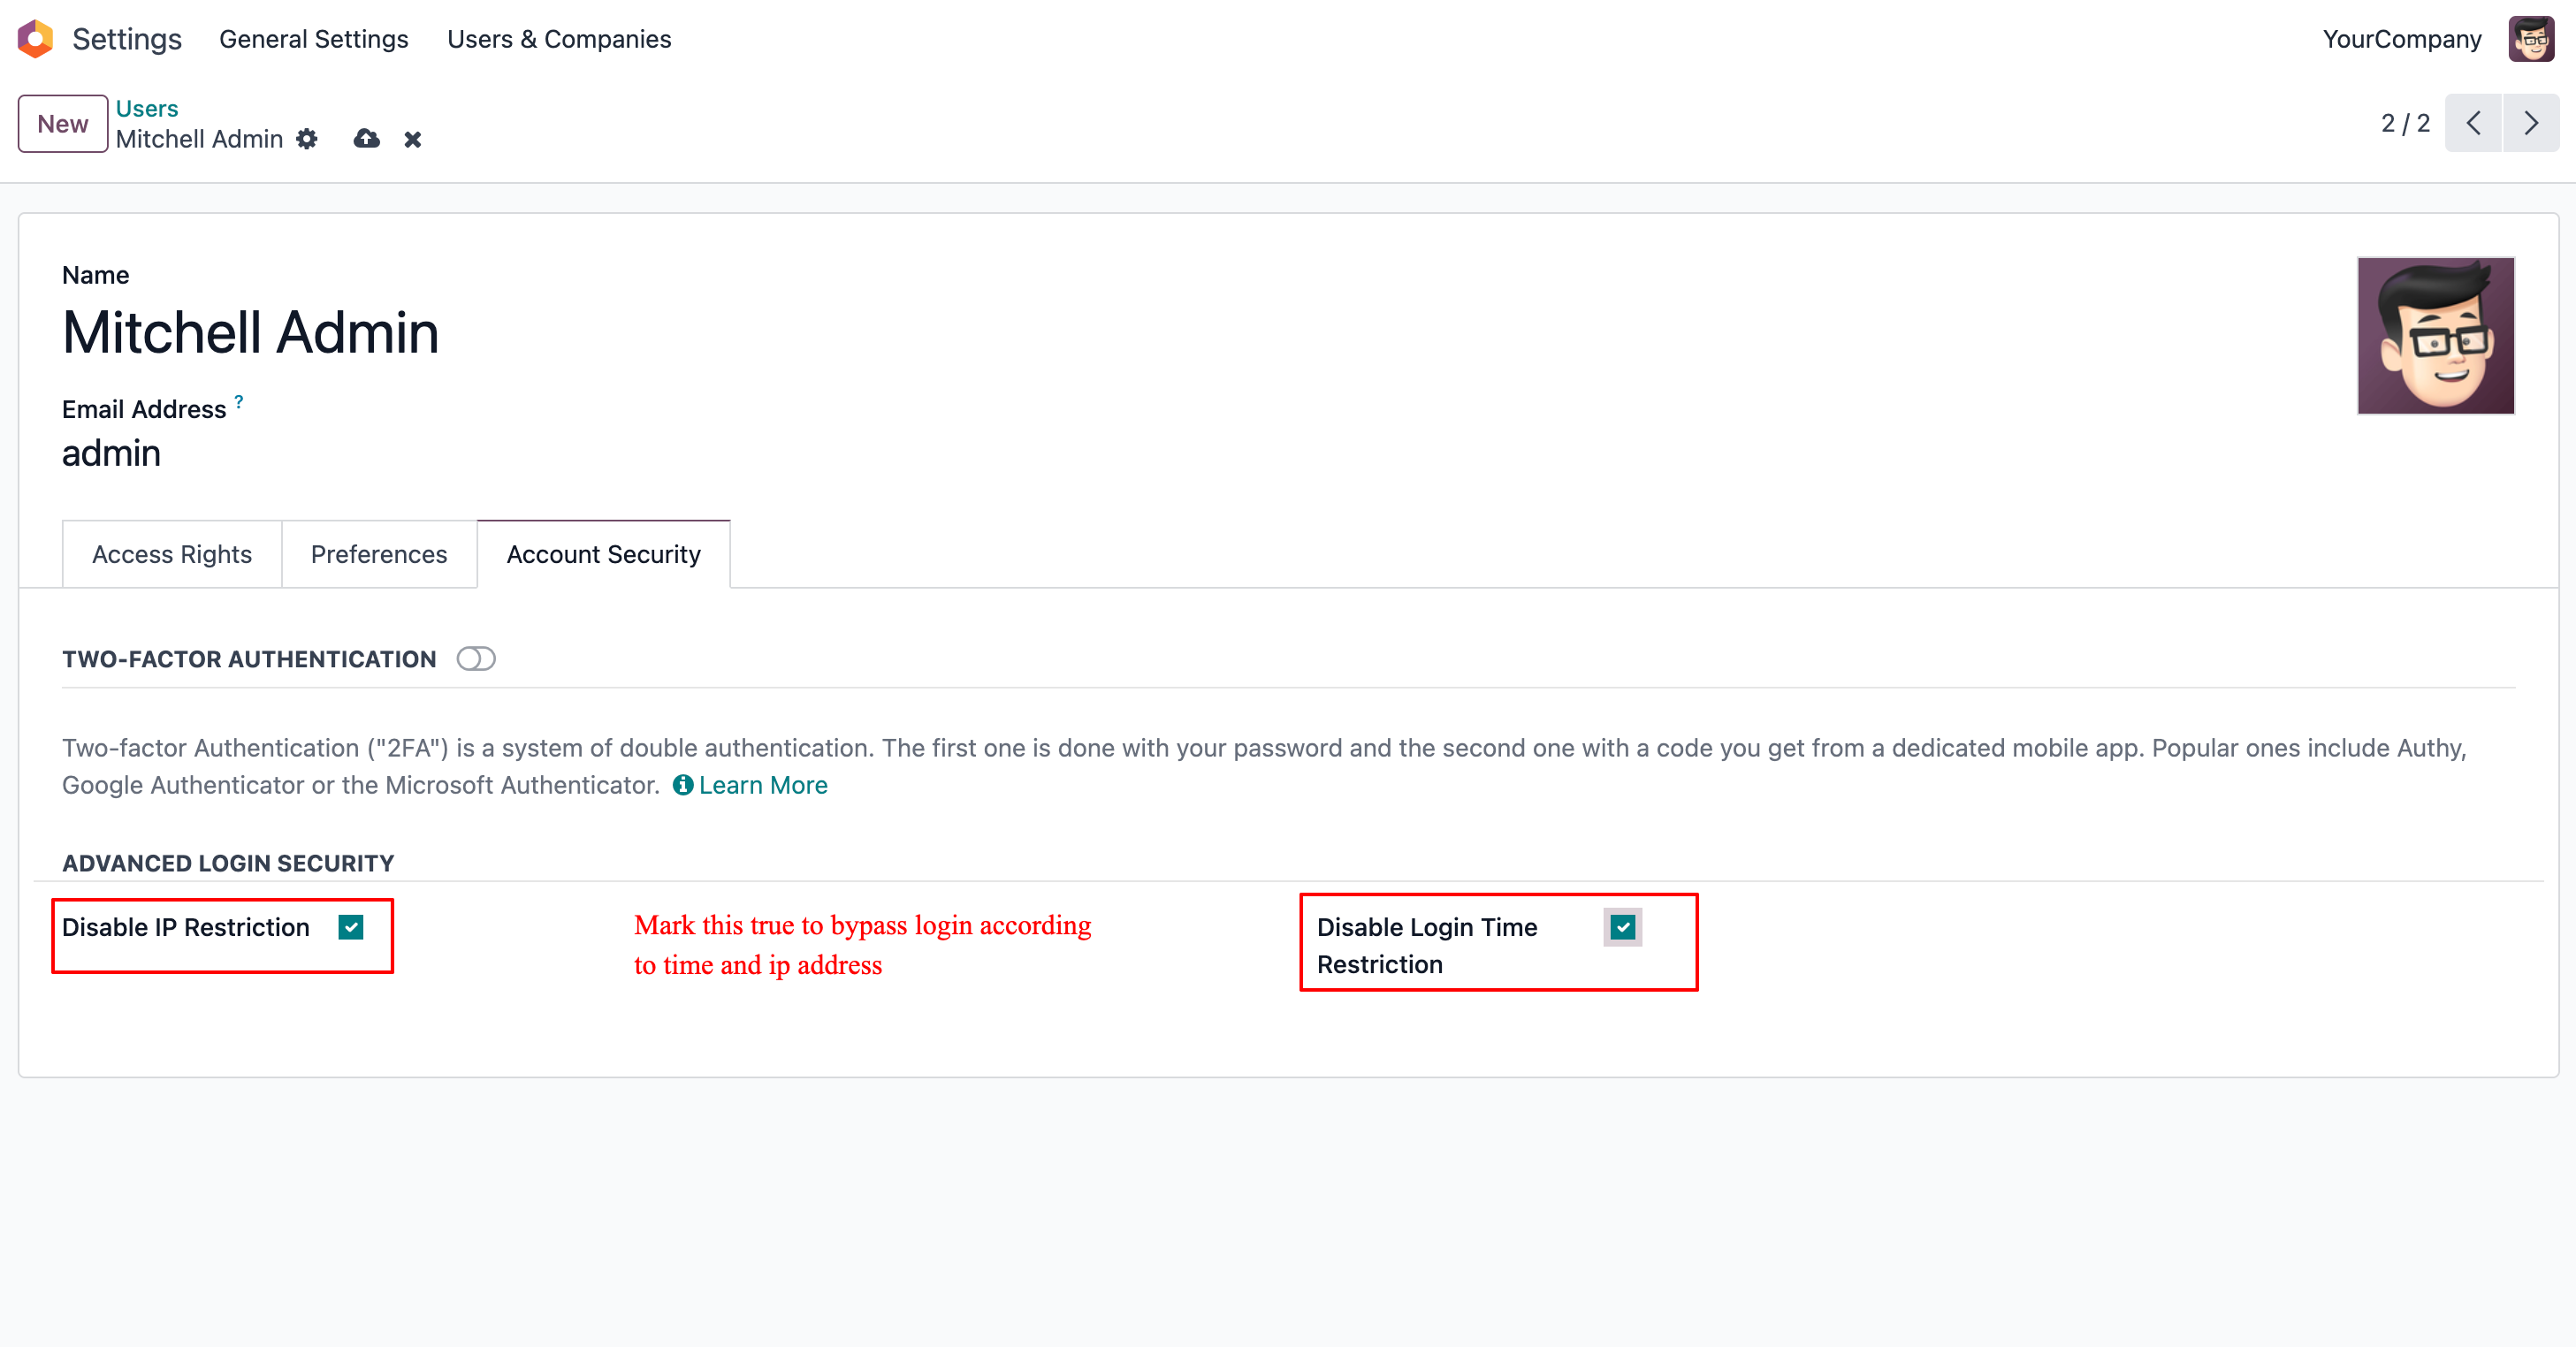2576x1347 pixels.
Task: Click the Disable Login Time Restriction label
Action: click(x=1427, y=945)
